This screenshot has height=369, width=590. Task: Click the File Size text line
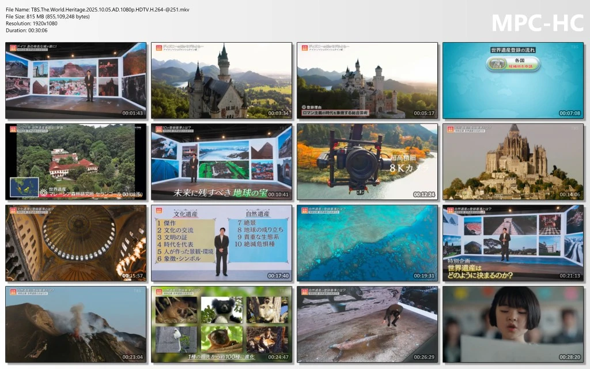coord(48,16)
